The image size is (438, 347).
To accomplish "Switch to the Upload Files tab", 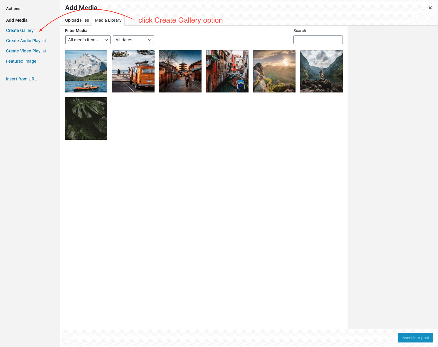I will pos(77,20).
